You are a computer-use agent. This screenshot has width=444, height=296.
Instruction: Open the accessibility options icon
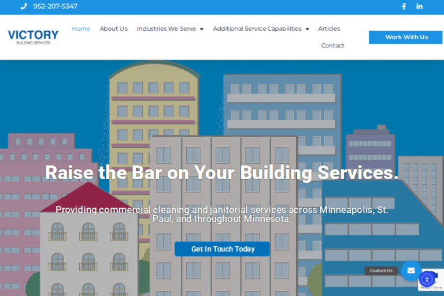(427, 279)
